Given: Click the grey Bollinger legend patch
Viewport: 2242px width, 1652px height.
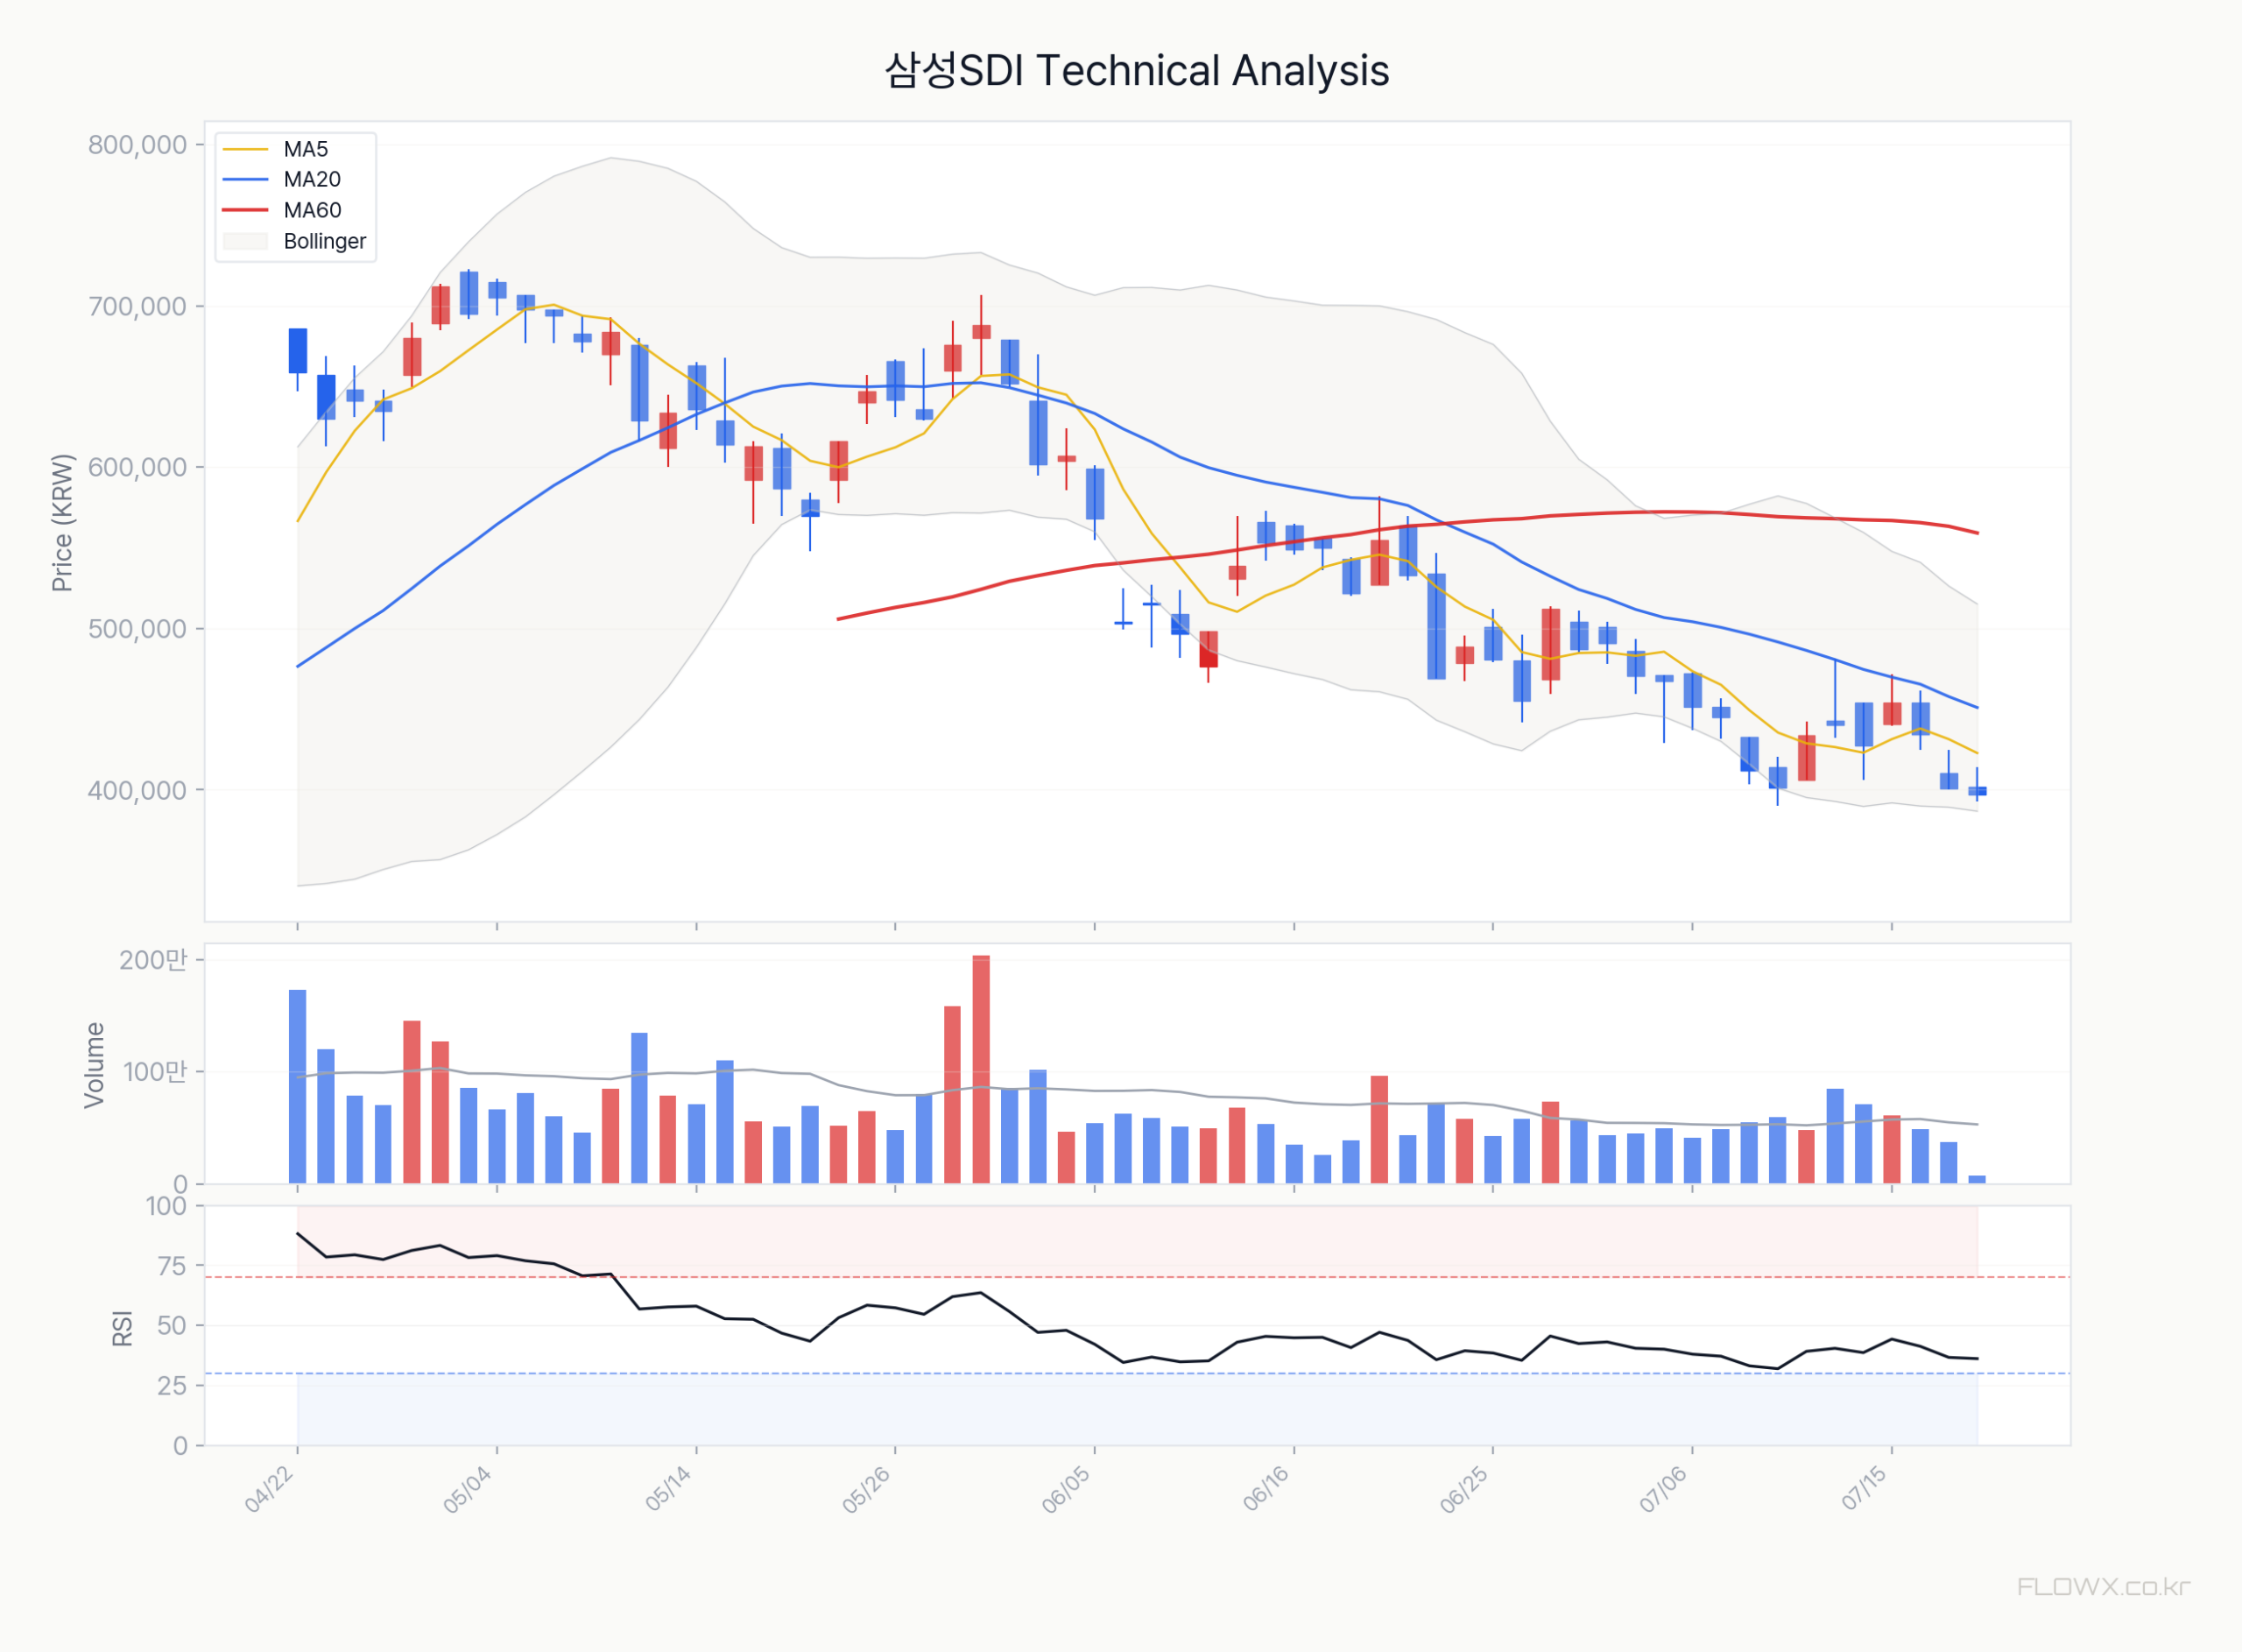Looking at the screenshot, I should pos(246,241).
